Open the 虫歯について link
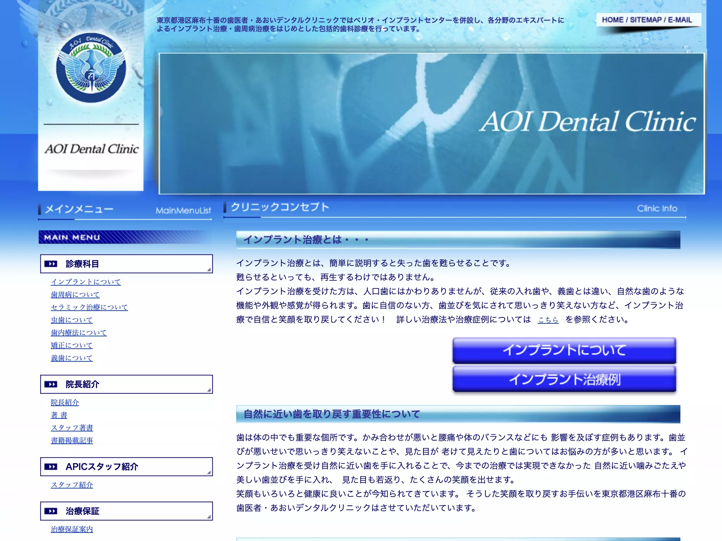Viewport: 722px width, 541px height. [x=72, y=320]
